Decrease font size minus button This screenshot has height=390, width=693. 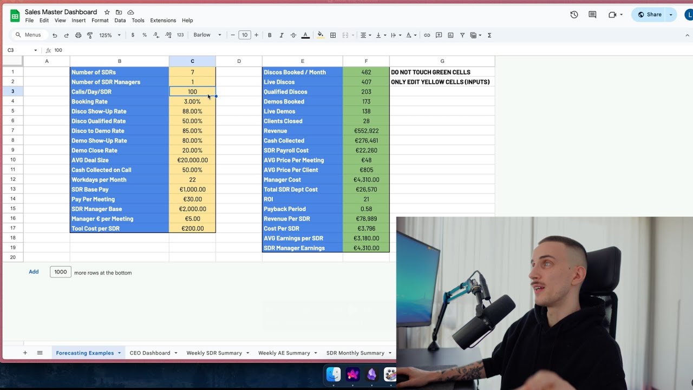(x=233, y=35)
